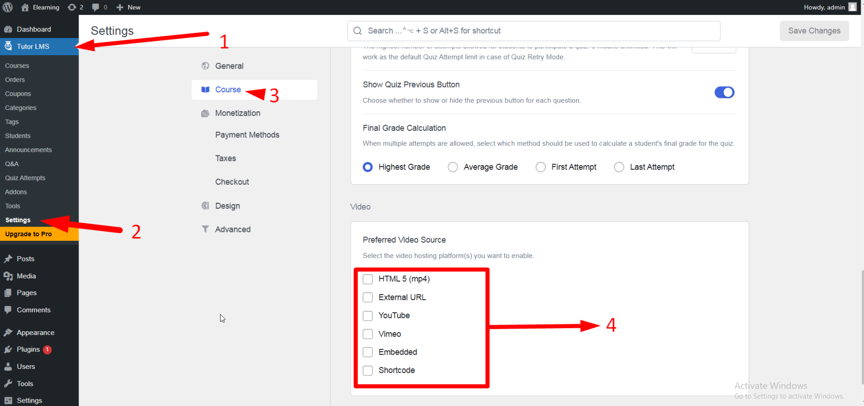Screen dimensions: 864x406
Task: Click the Monetization icon
Action: point(205,113)
